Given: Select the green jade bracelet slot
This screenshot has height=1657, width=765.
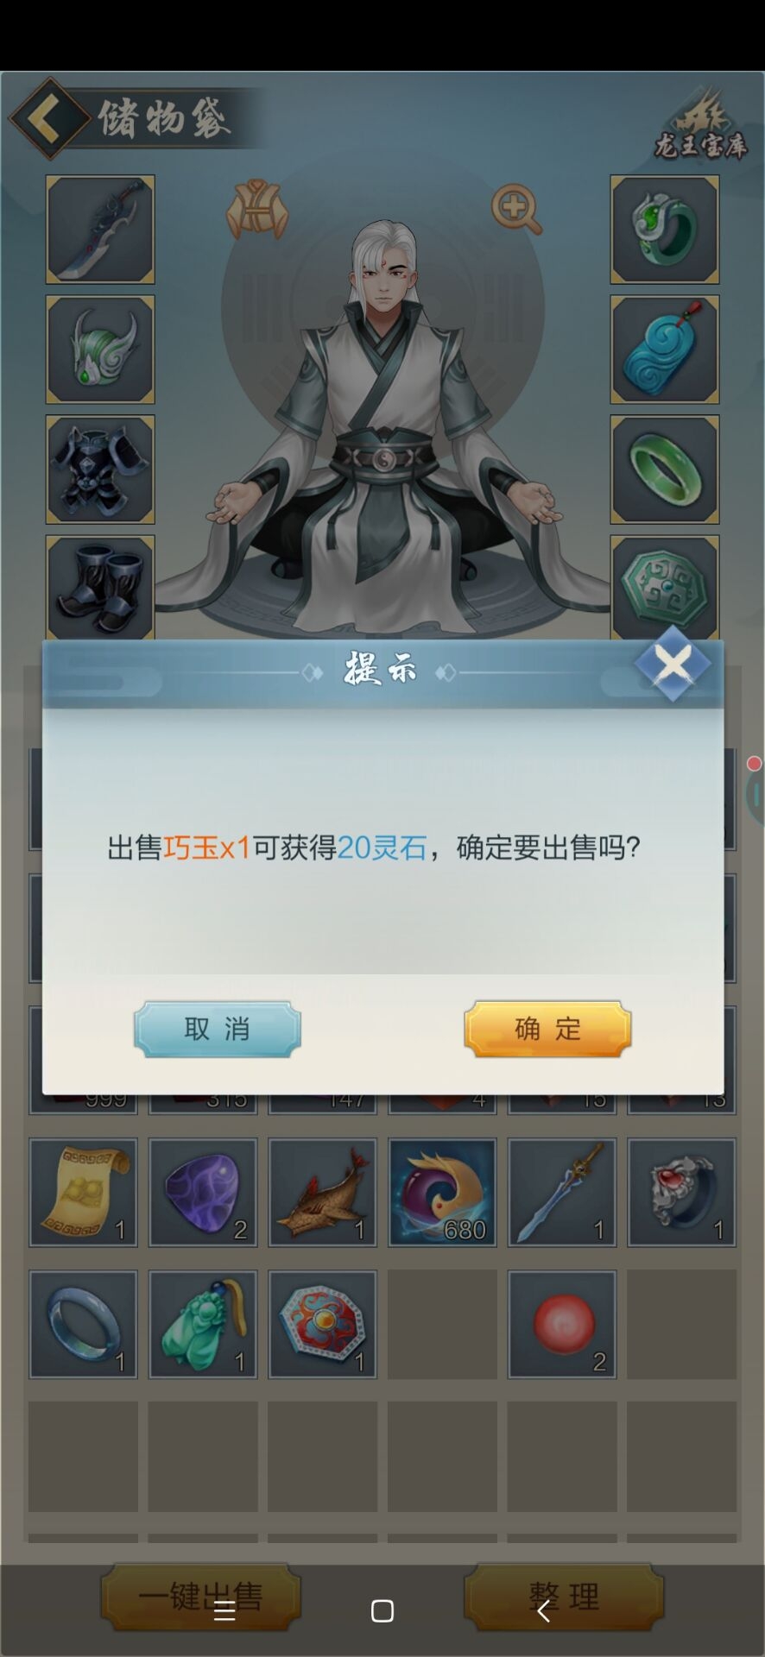Looking at the screenshot, I should point(665,469).
